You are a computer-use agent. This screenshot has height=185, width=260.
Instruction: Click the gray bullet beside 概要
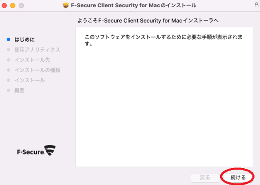click(9, 90)
